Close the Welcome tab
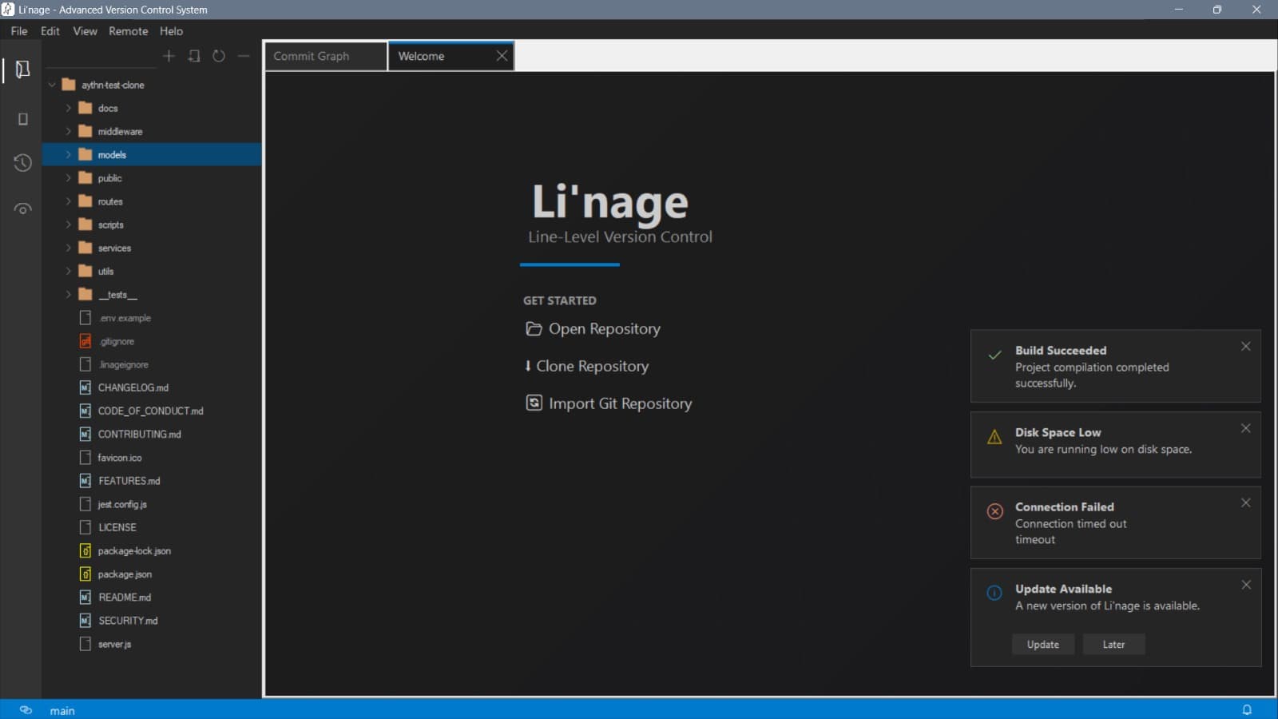 502,56
